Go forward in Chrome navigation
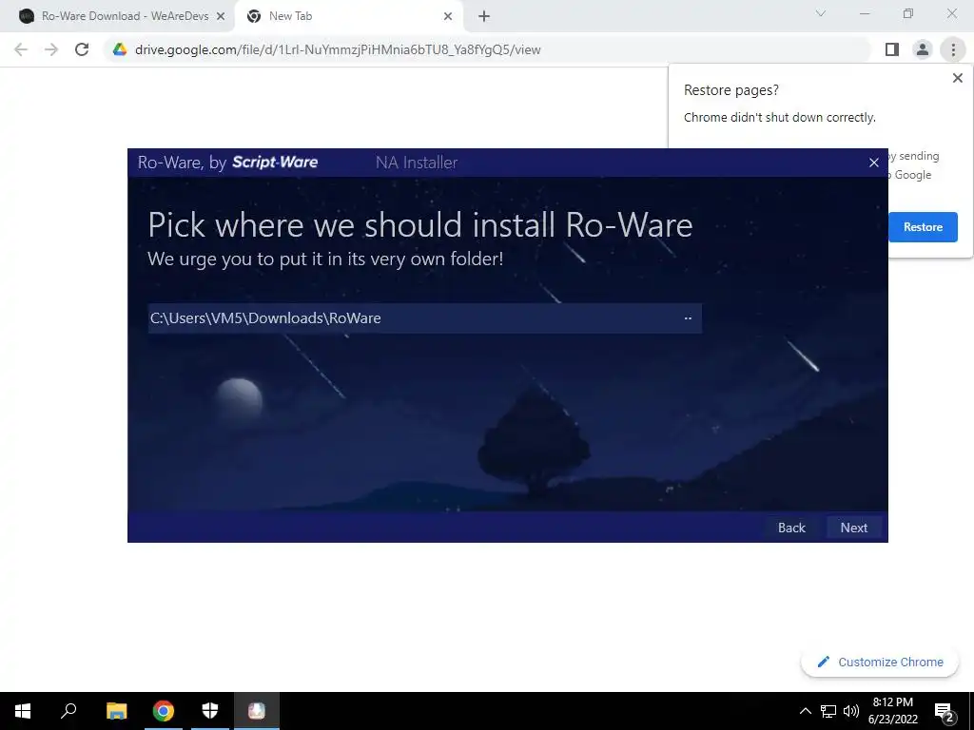 tap(51, 49)
